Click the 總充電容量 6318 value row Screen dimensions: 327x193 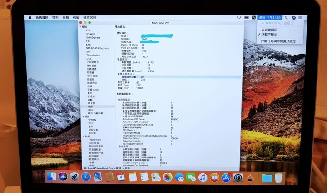pyautogui.click(x=138, y=71)
